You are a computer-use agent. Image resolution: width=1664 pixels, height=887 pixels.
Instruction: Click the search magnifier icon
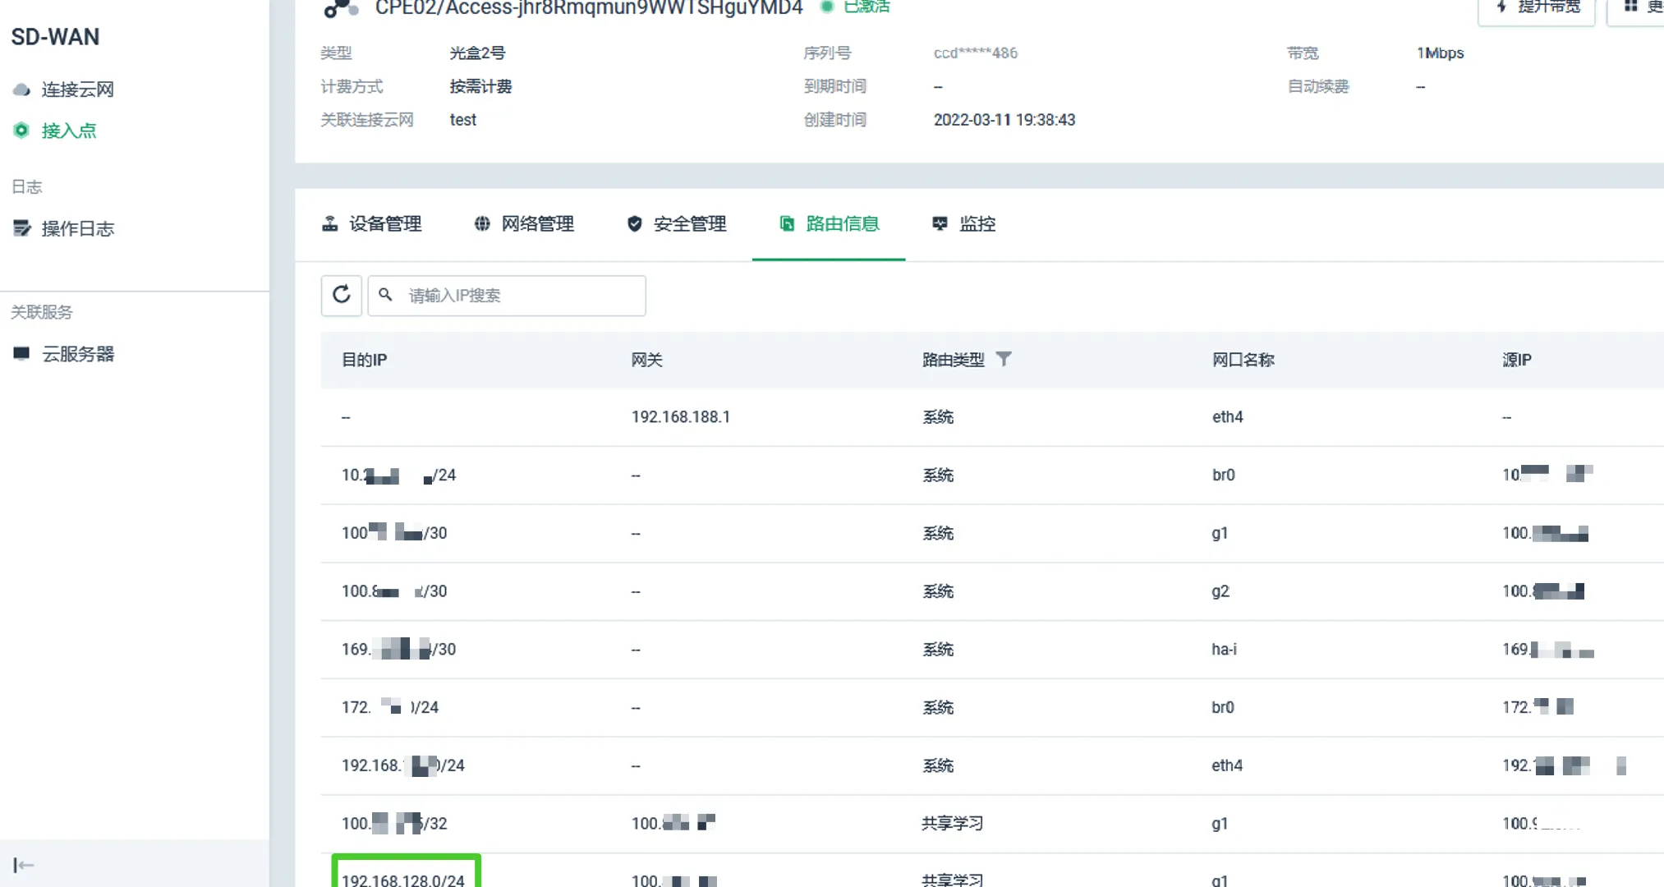click(x=385, y=295)
